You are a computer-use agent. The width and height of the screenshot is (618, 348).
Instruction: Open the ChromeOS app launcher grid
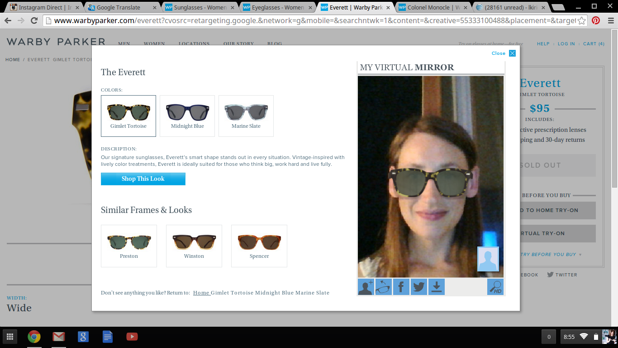pyautogui.click(x=10, y=337)
